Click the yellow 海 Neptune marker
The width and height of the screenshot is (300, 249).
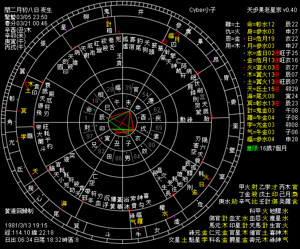click(64, 204)
